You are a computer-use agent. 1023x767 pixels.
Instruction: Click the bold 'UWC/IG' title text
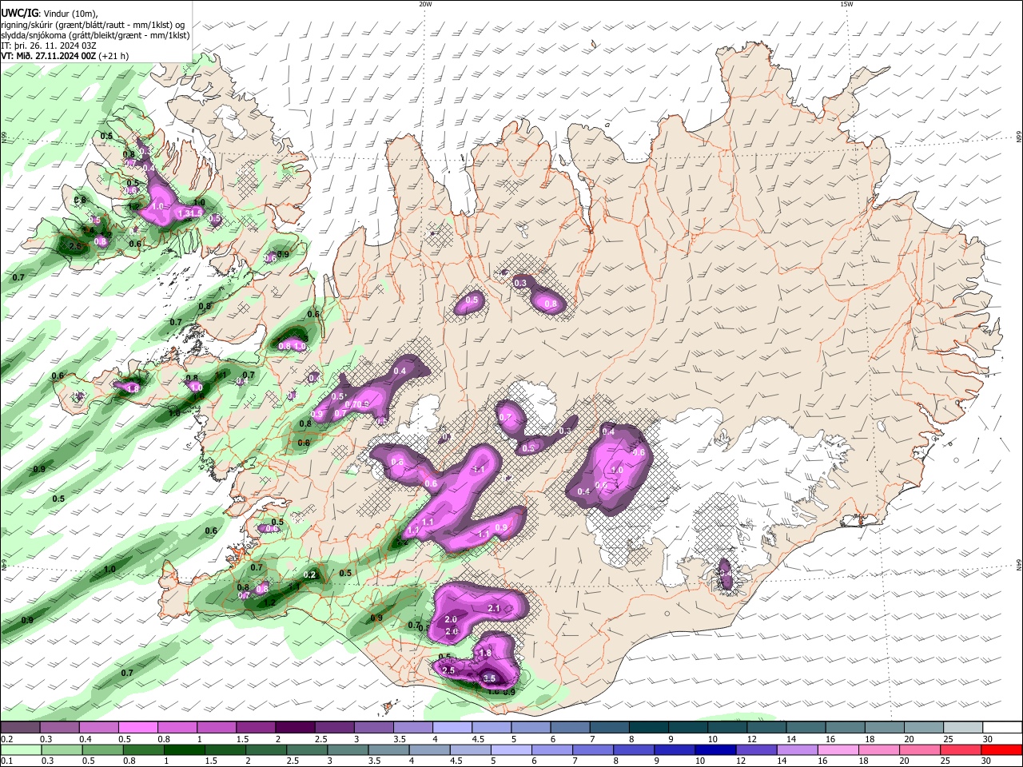coord(19,14)
